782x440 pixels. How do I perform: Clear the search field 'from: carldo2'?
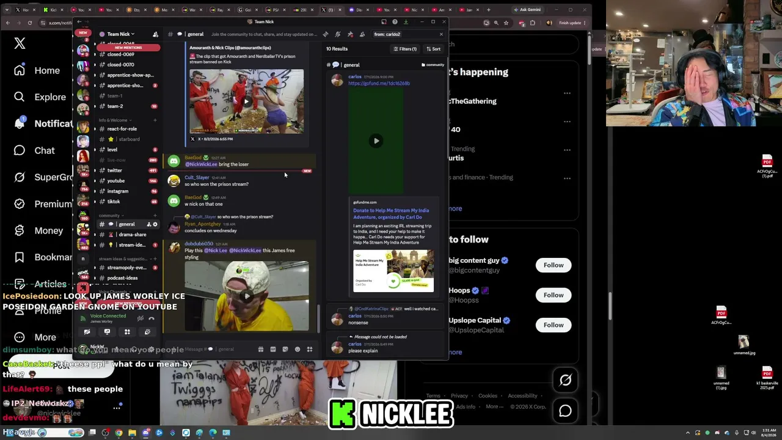pyautogui.click(x=441, y=34)
